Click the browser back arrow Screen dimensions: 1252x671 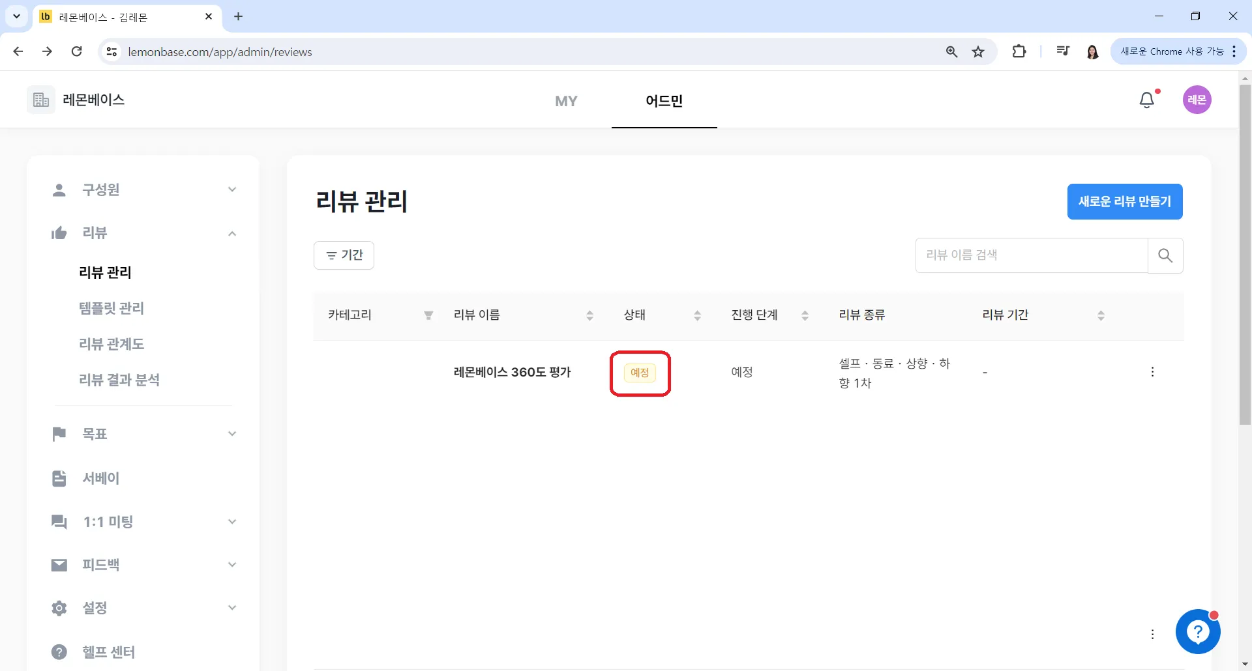pyautogui.click(x=18, y=51)
